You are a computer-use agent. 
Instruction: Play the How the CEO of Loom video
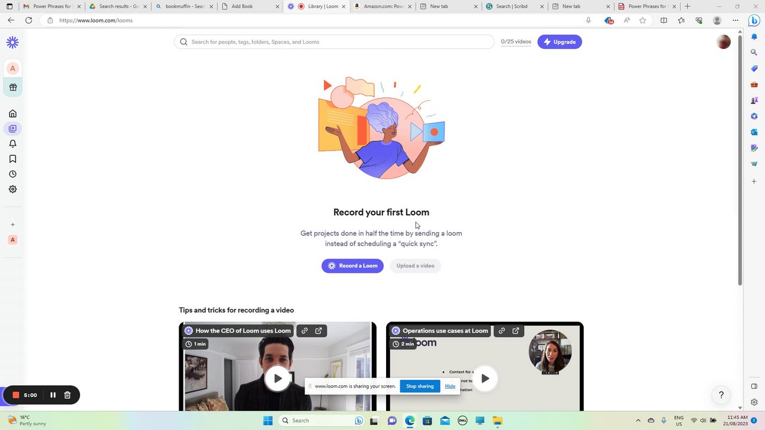278,379
